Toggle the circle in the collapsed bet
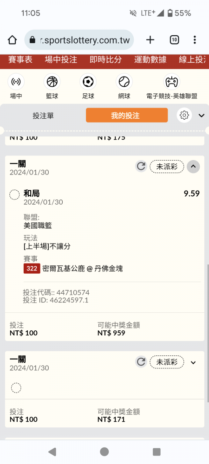 pos(16,387)
